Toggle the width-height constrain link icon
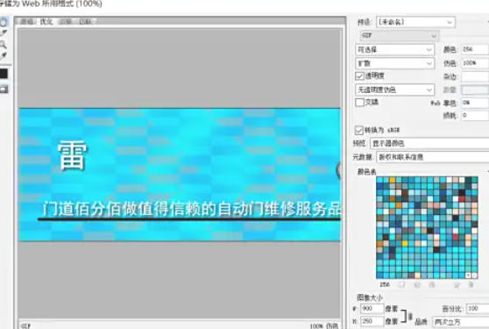The image size is (489, 329). (410, 317)
